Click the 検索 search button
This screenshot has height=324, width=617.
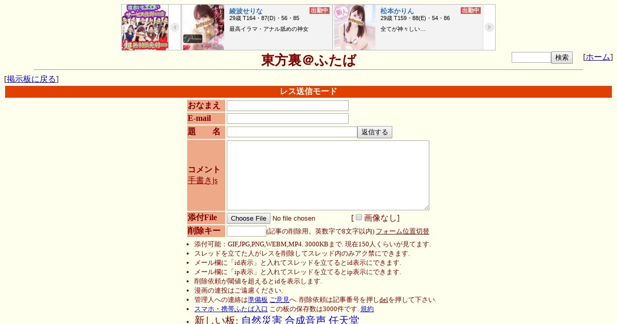[562, 58]
